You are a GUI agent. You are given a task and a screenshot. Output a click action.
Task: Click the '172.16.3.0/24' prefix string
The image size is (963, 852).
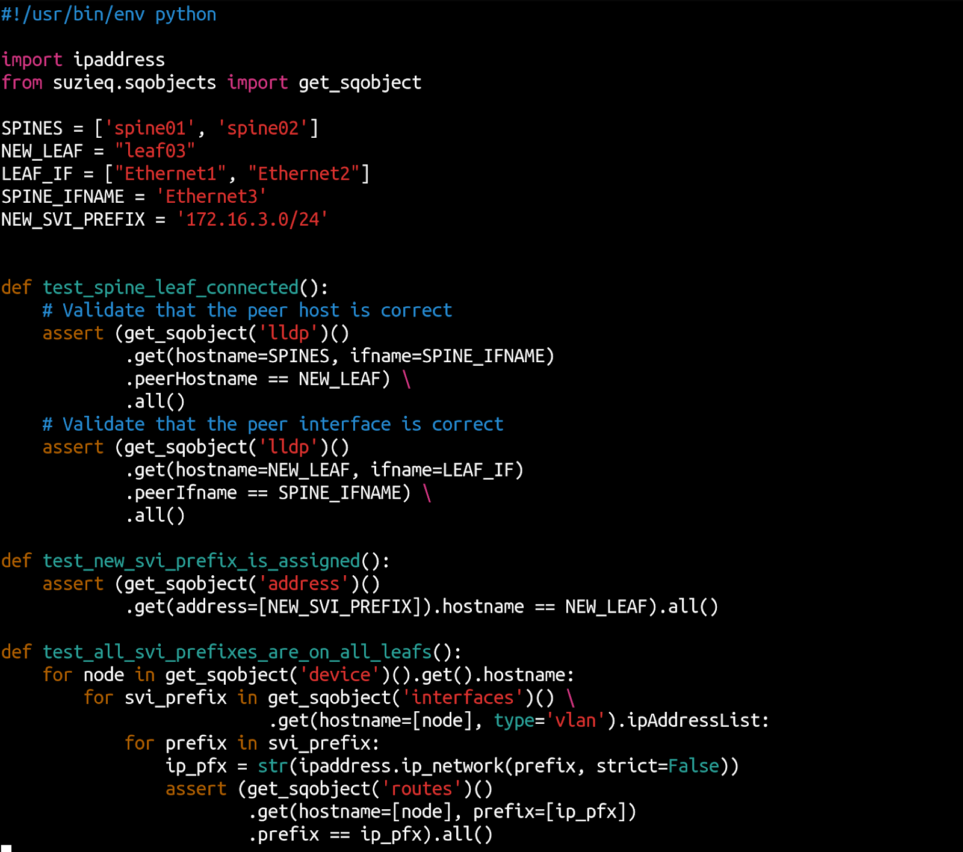click(252, 220)
